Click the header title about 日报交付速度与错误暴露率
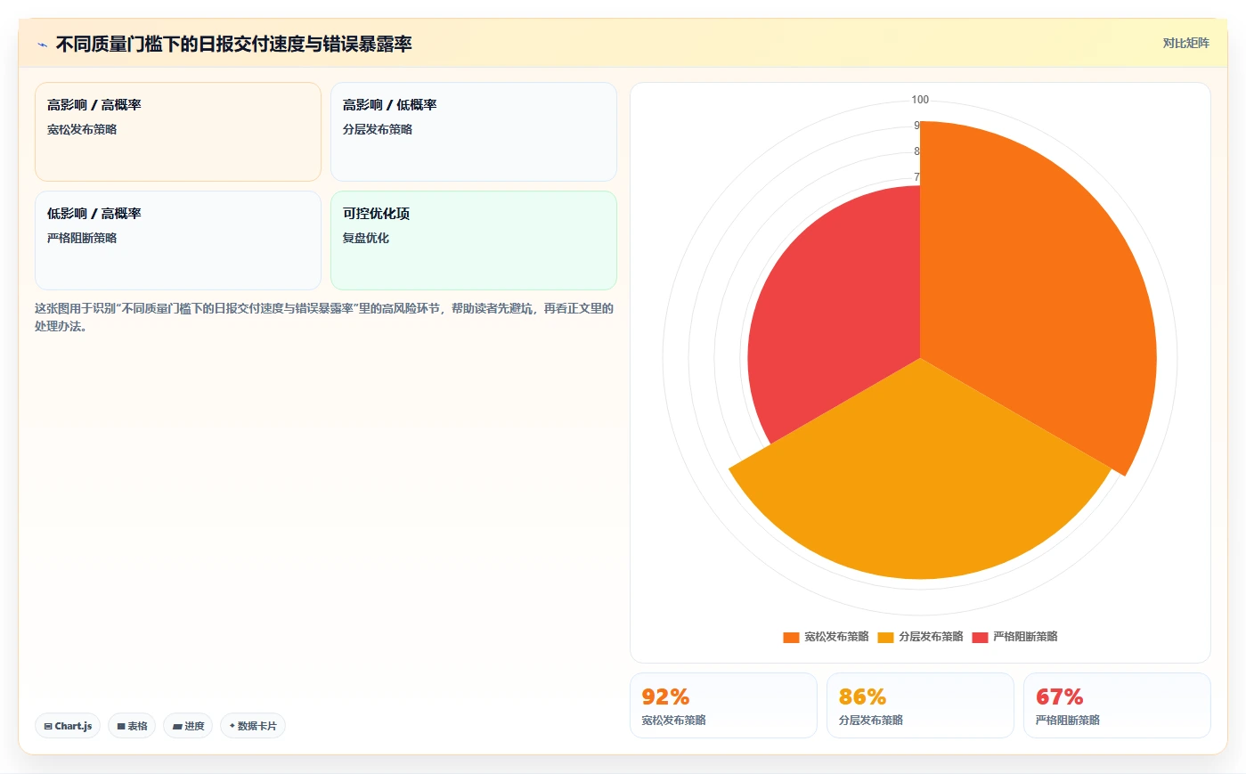 point(233,44)
